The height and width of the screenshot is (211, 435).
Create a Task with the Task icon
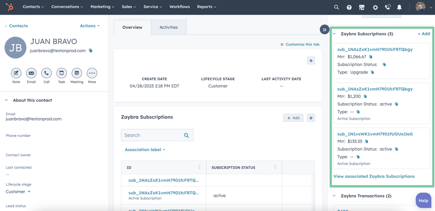coord(61,73)
